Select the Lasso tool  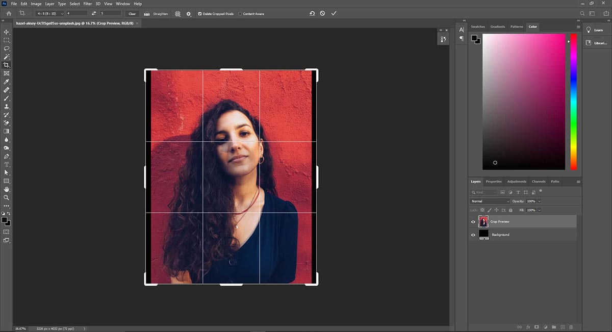[7, 48]
